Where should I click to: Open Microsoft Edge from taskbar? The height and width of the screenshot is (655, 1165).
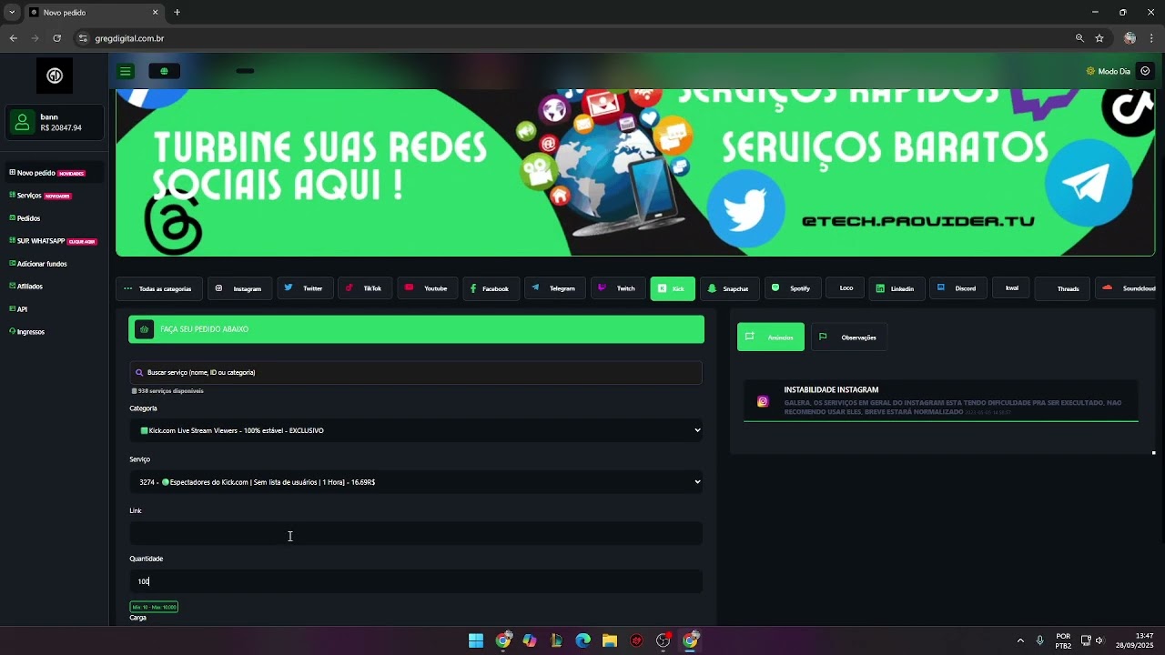click(582, 640)
